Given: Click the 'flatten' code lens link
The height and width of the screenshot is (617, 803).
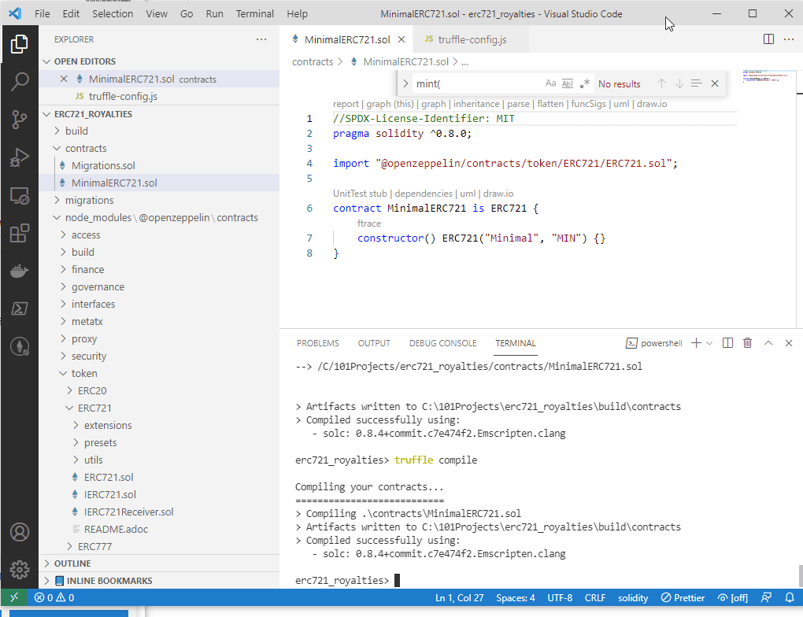Looking at the screenshot, I should (550, 104).
